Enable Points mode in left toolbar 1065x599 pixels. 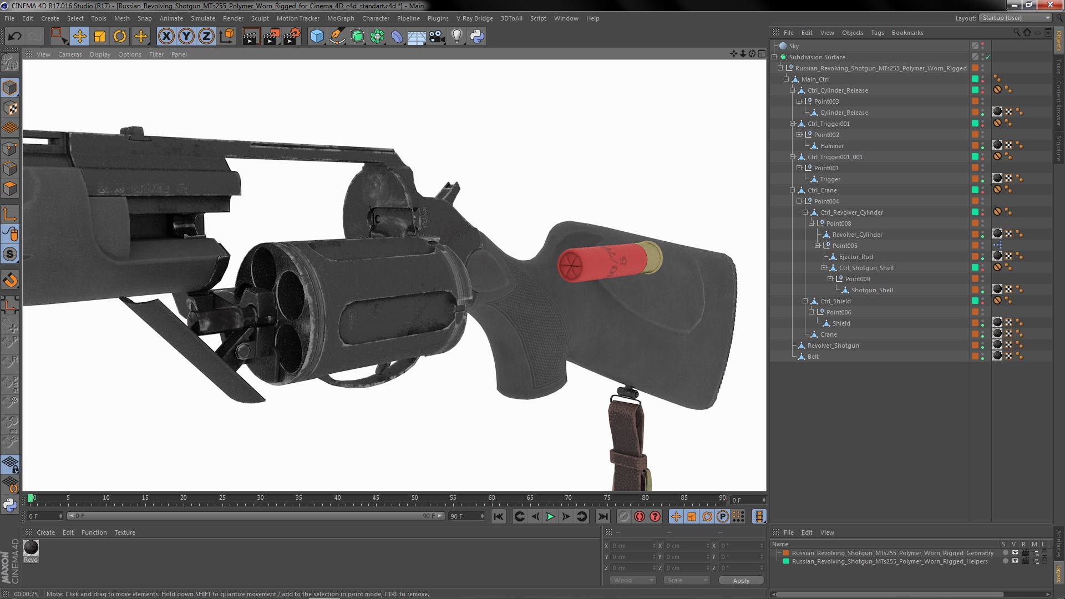click(10, 148)
